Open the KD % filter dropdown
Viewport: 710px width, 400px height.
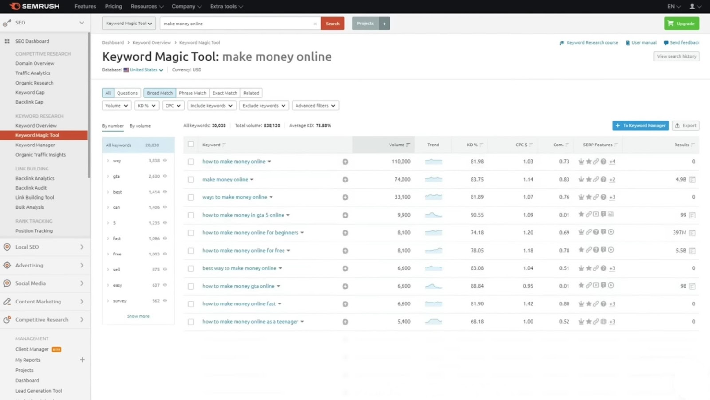click(x=146, y=106)
